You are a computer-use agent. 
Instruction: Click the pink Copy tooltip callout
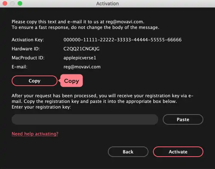pyautogui.click(x=71, y=81)
